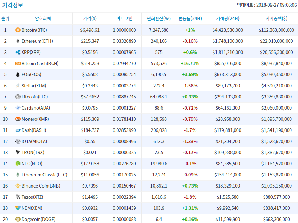Select EOS won value 6,190.5
The image size is (298, 223).
pos(159,74)
